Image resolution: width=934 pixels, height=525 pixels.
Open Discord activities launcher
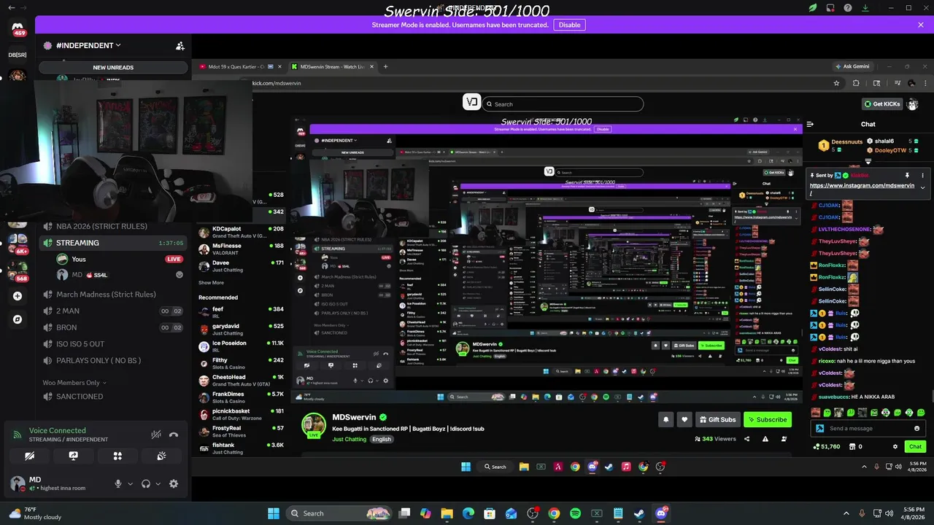[117, 456]
